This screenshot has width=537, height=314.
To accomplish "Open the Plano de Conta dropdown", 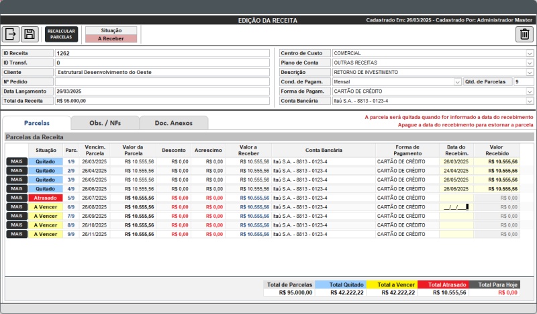I will [x=530, y=63].
